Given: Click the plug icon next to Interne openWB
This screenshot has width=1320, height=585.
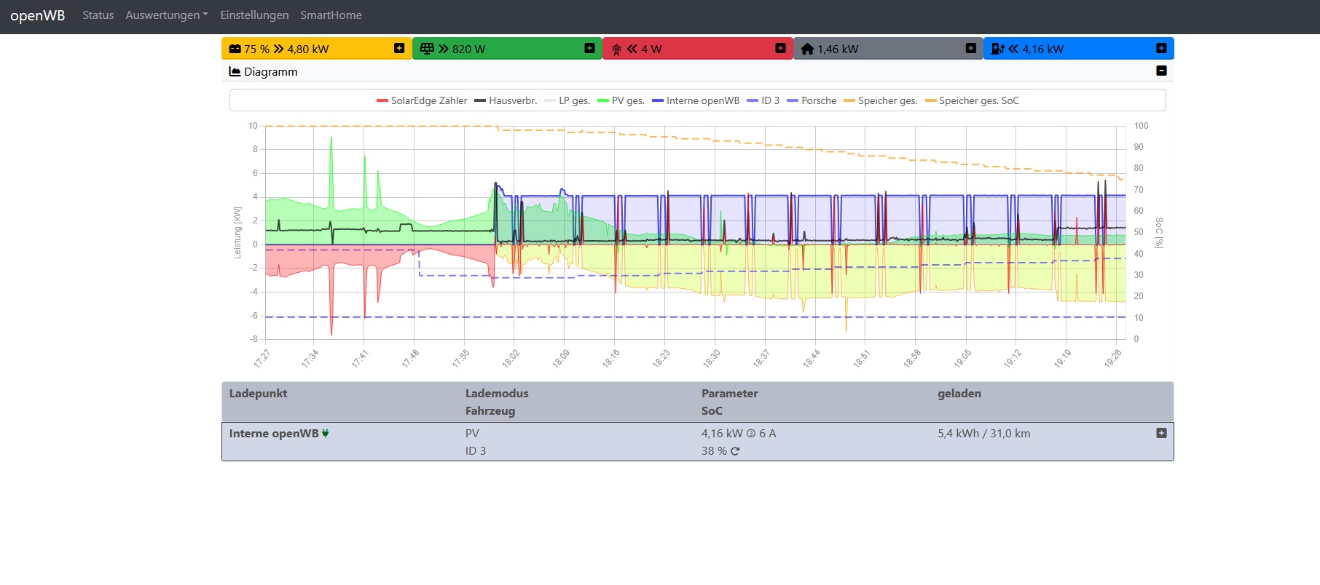Looking at the screenshot, I should 326,433.
